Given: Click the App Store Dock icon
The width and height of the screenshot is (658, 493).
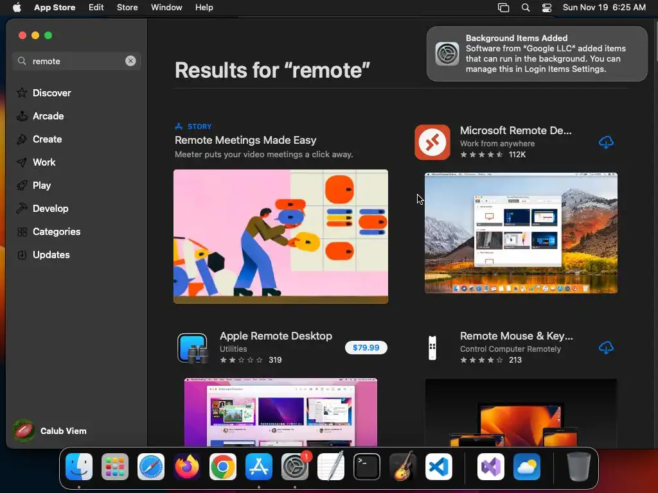Looking at the screenshot, I should coord(259,467).
